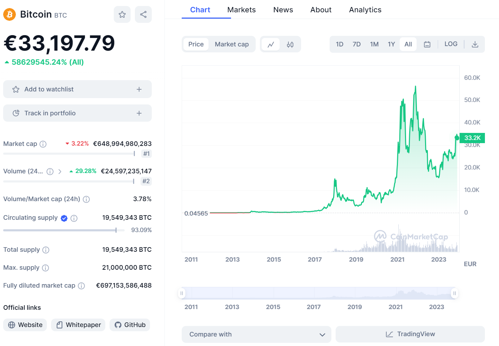Image resolution: width=499 pixels, height=346 pixels.
Task: Click Add to watchlist button
Action: point(77,89)
